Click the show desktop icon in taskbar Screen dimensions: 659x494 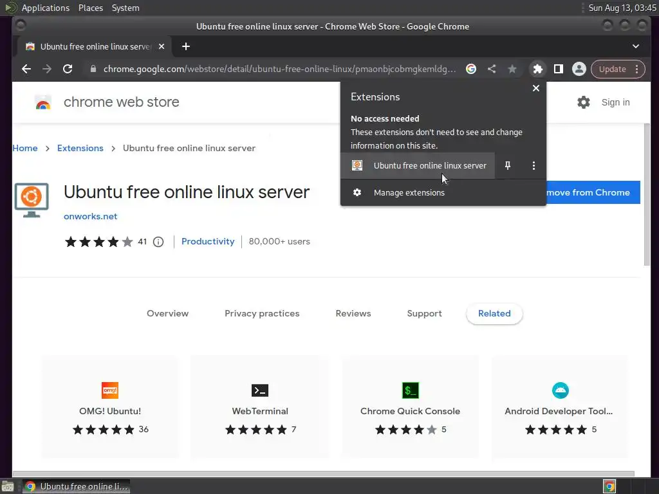(x=8, y=486)
